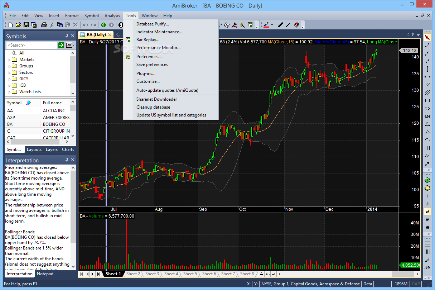The image size is (435, 290).
Task: Click the Full name column header
Action: [55, 103]
